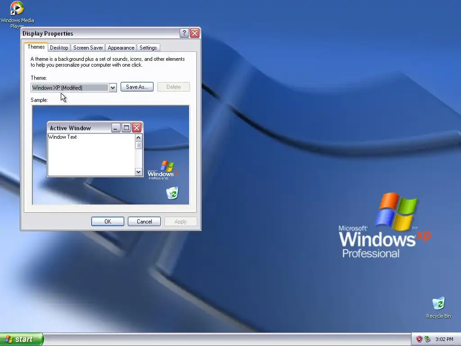Open the Windows Media Player desktop shortcut
This screenshot has width=461, height=346.
tap(17, 14)
